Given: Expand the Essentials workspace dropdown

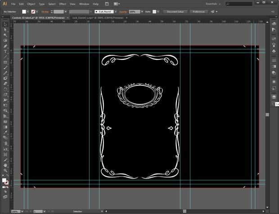Looking at the screenshot, I should click(213, 4).
